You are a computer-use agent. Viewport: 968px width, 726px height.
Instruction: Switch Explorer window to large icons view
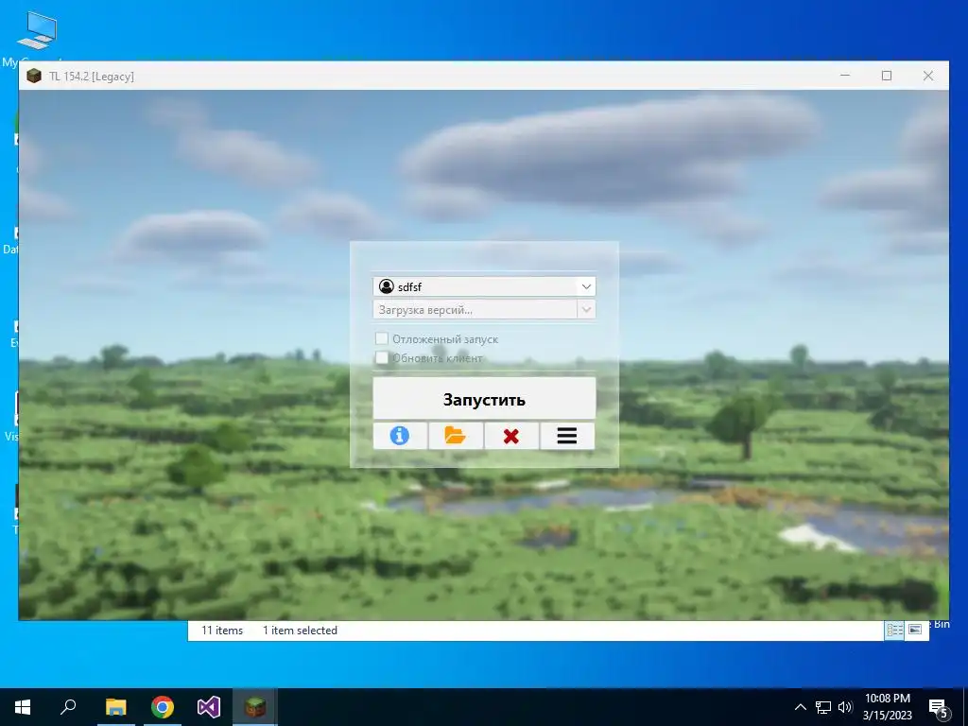tap(915, 630)
